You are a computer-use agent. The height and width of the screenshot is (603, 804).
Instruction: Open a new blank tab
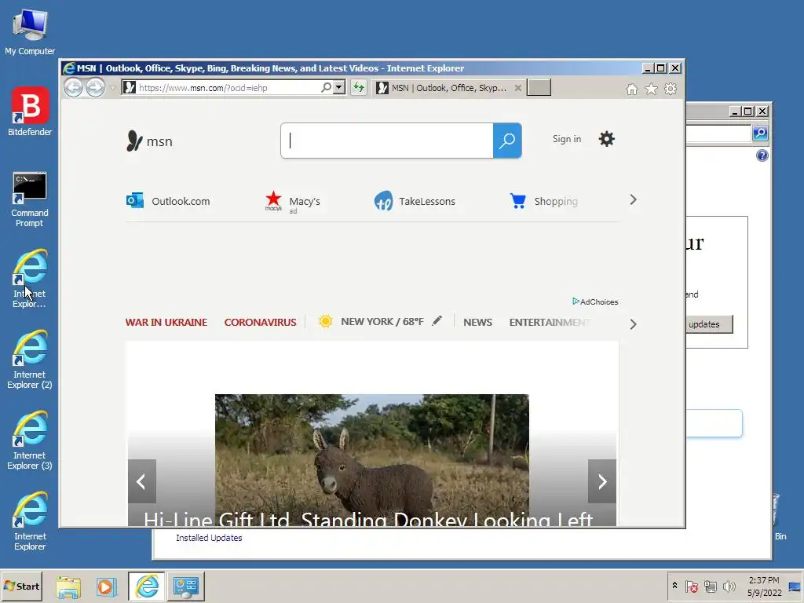coord(539,88)
